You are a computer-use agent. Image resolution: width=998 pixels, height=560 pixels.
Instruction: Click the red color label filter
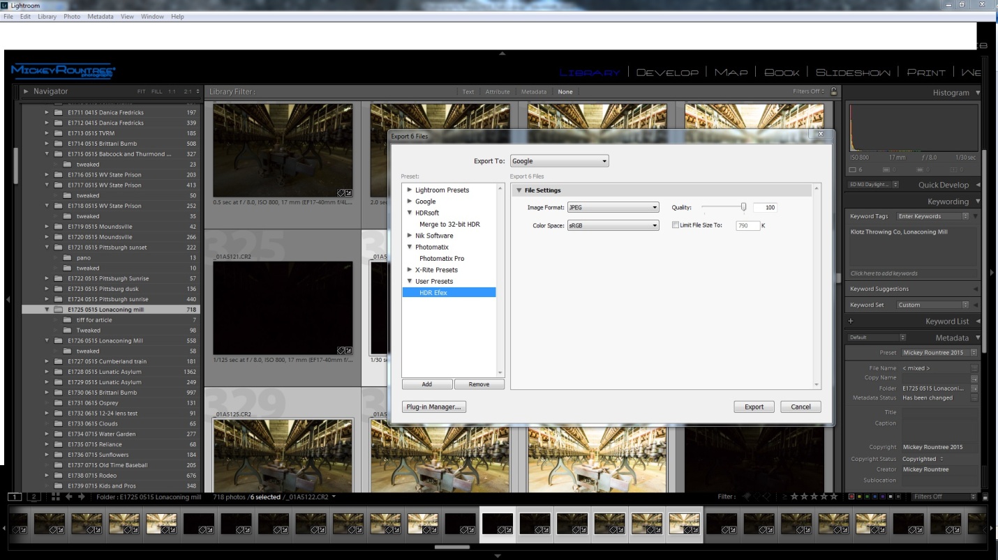851,497
